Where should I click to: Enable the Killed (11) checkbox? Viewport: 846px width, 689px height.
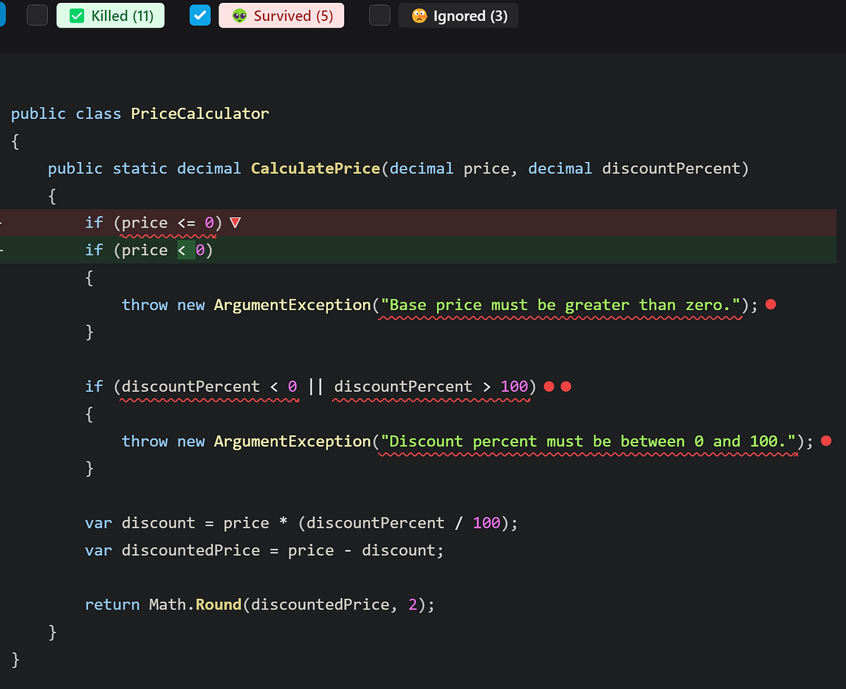click(37, 15)
